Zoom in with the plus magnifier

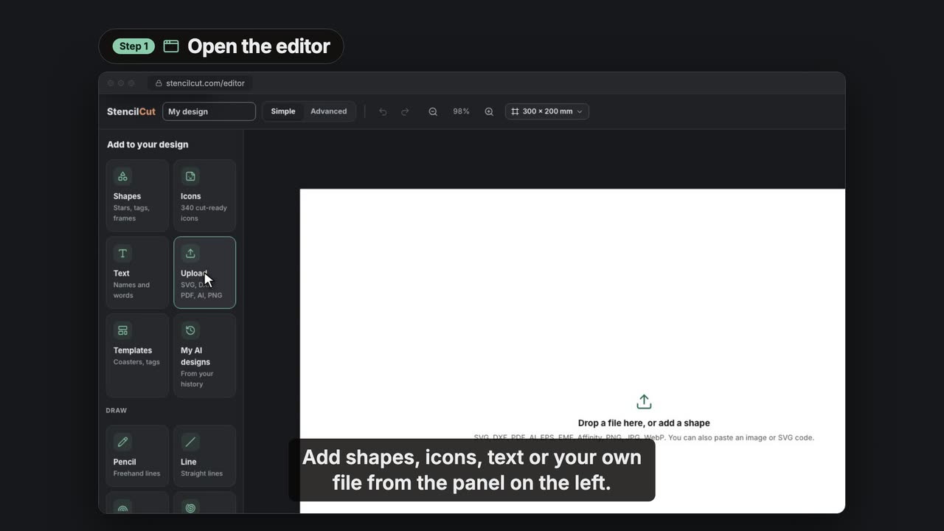click(x=489, y=112)
